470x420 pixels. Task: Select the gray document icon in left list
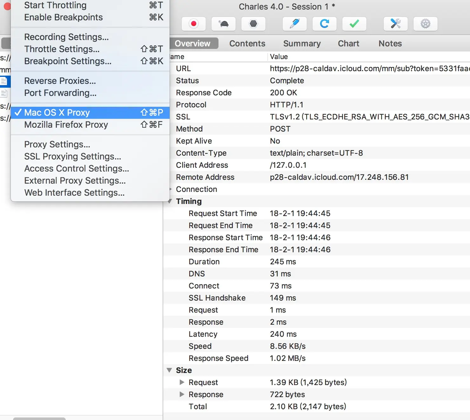(4, 93)
